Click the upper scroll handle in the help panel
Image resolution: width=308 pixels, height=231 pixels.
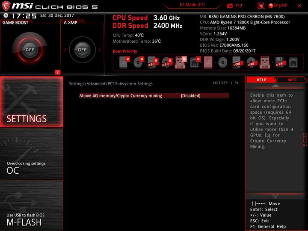point(275,86)
